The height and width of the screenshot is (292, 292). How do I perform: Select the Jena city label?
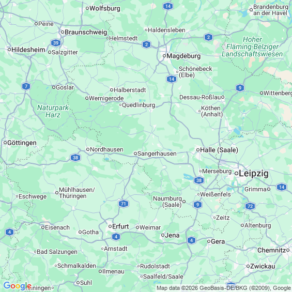[172, 235]
